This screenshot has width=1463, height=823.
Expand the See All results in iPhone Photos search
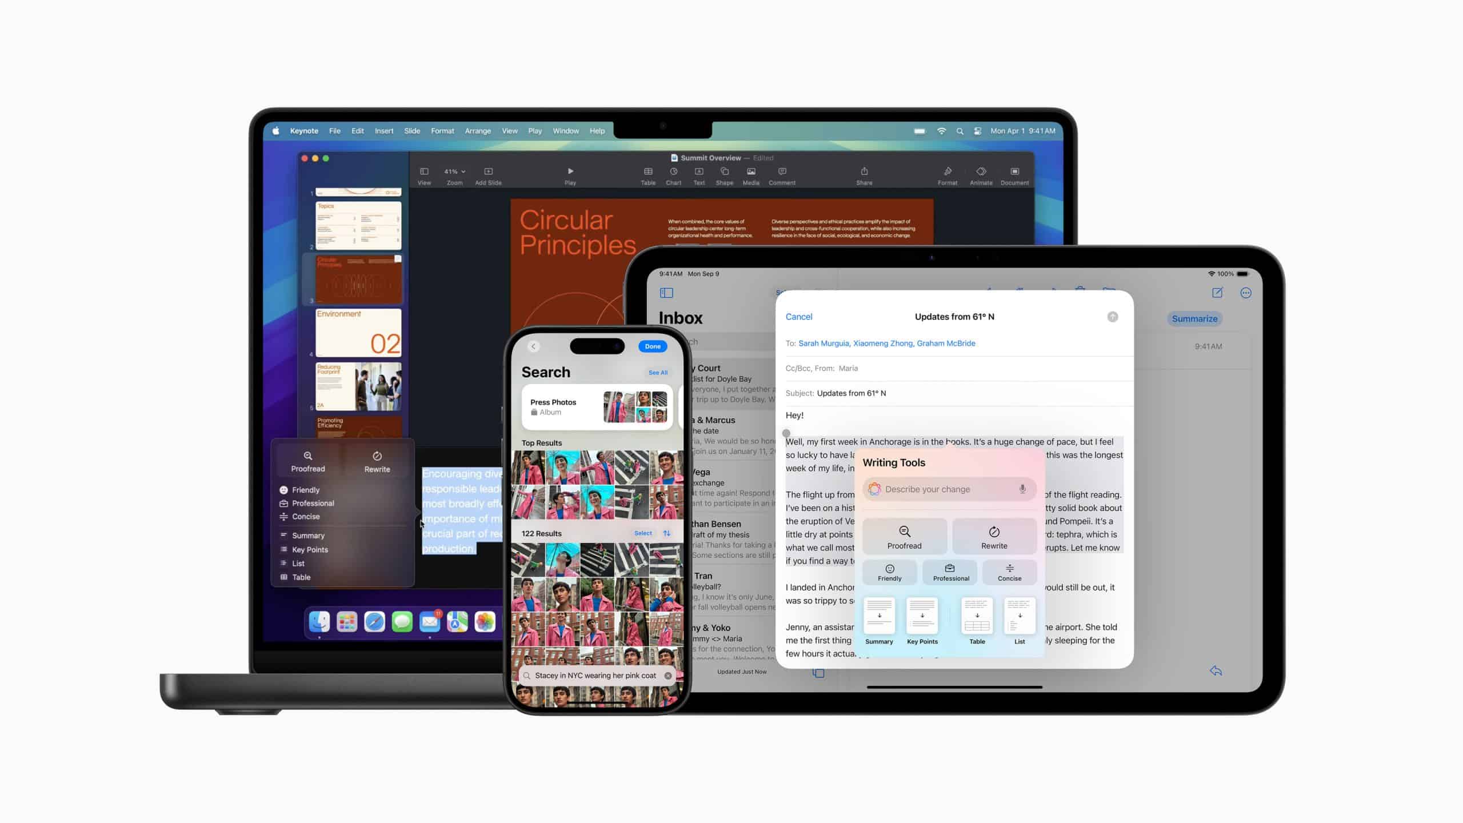[656, 372]
